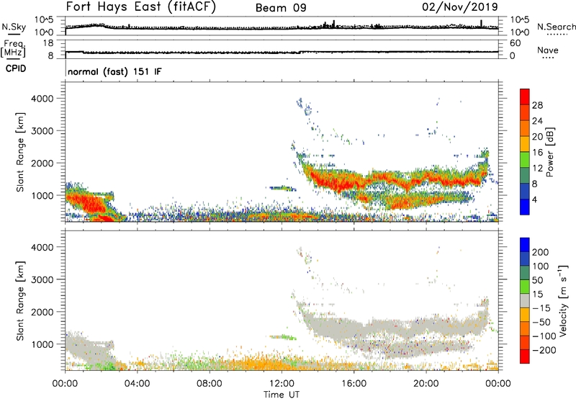Image resolution: width=576 pixels, height=399 pixels.
Task: Click the Fort Hays East (fitACF) title
Action: (141, 7)
